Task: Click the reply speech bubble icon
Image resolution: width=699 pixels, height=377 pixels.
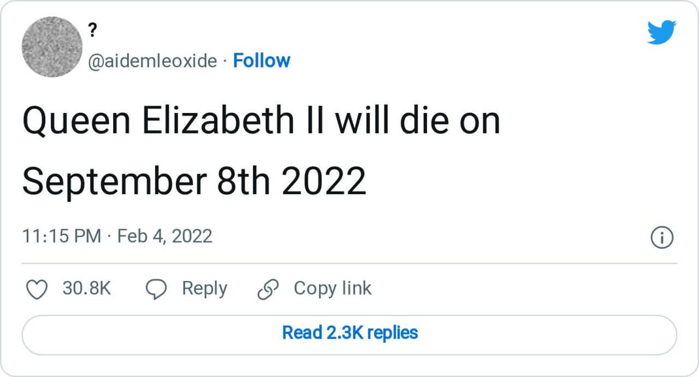Action: click(156, 289)
